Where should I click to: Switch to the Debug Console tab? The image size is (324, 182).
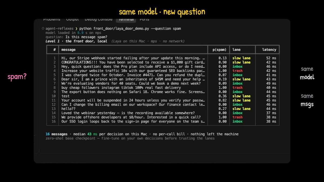coord(98,19)
